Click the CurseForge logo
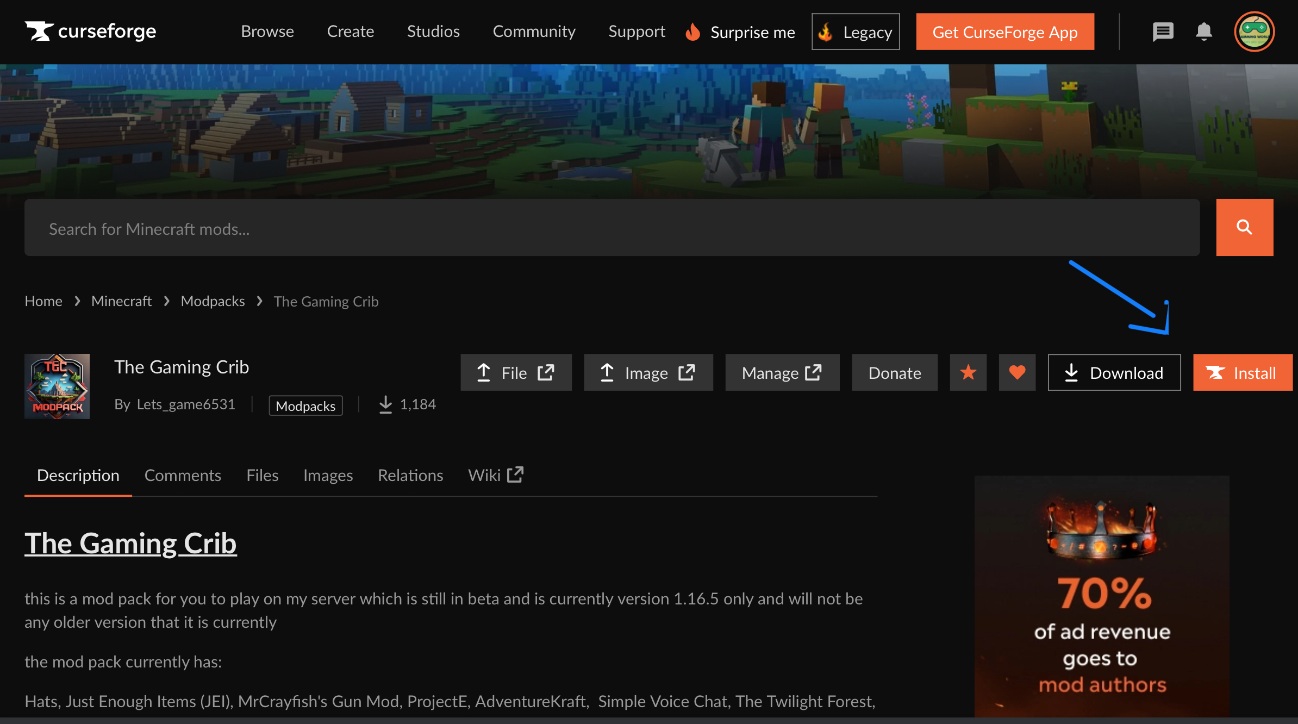The image size is (1298, 724). pos(90,32)
